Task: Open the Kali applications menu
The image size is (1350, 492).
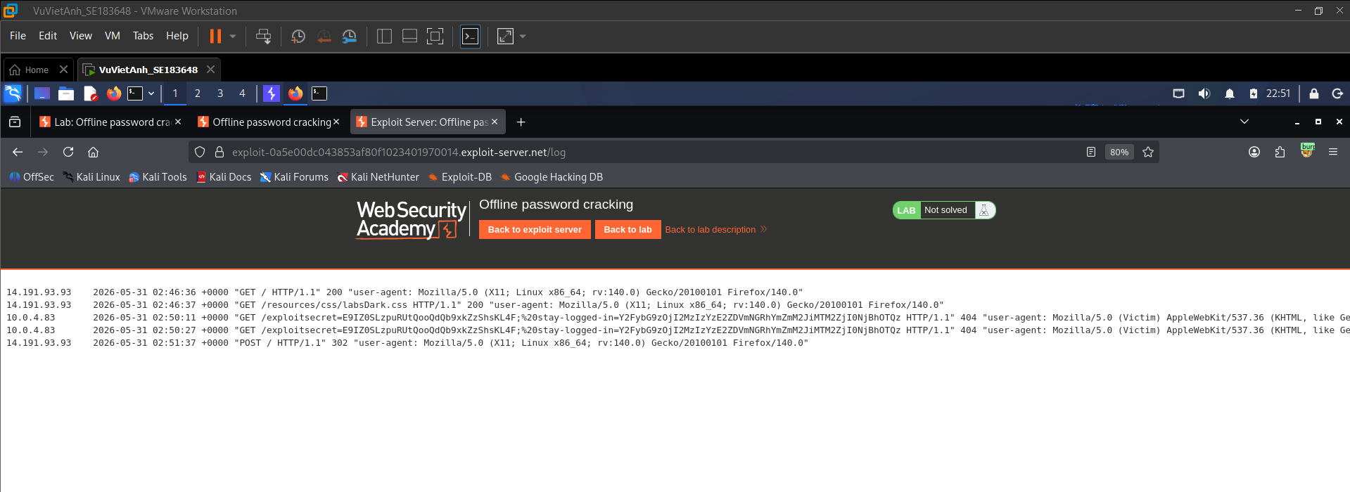Action: (x=13, y=93)
